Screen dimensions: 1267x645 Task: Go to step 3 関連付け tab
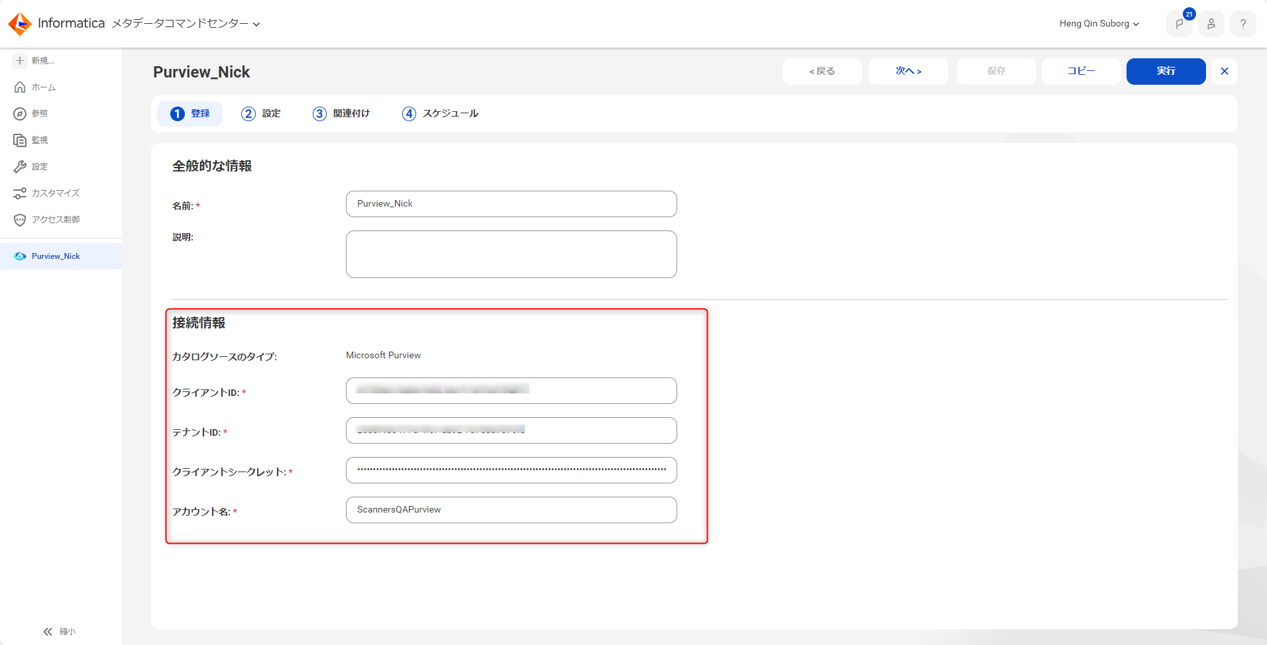[341, 114]
